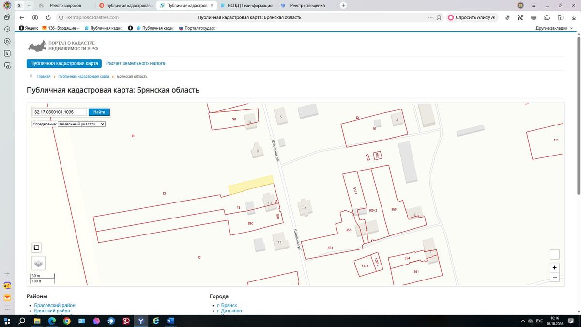Click the map zoom in plus button

[555, 267]
